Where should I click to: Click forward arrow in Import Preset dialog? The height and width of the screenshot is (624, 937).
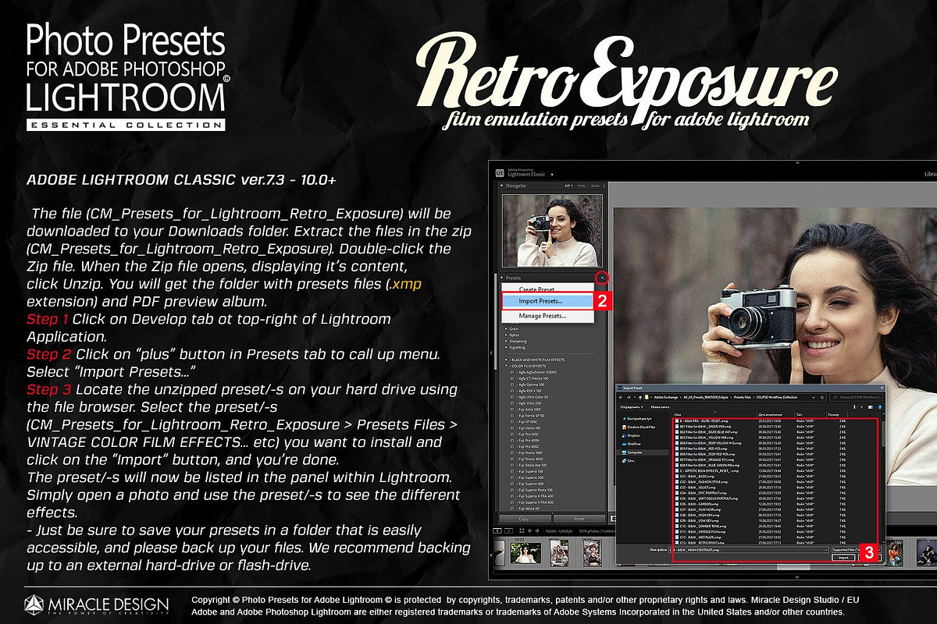(x=629, y=398)
